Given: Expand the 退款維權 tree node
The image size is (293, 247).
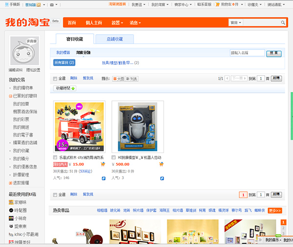Looking at the screenshot, I should 10,183.
